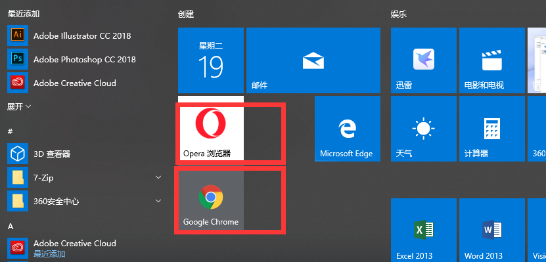Launch the Excel 2013 tile
Image resolution: width=546 pixels, height=262 pixels.
pos(423,230)
